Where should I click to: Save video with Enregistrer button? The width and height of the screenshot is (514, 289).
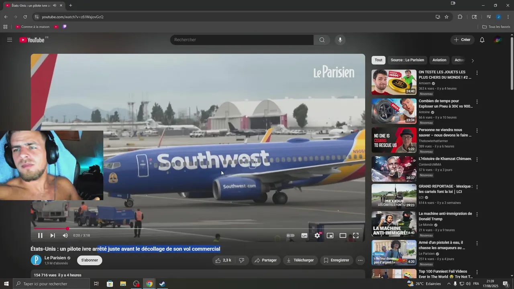point(337,260)
